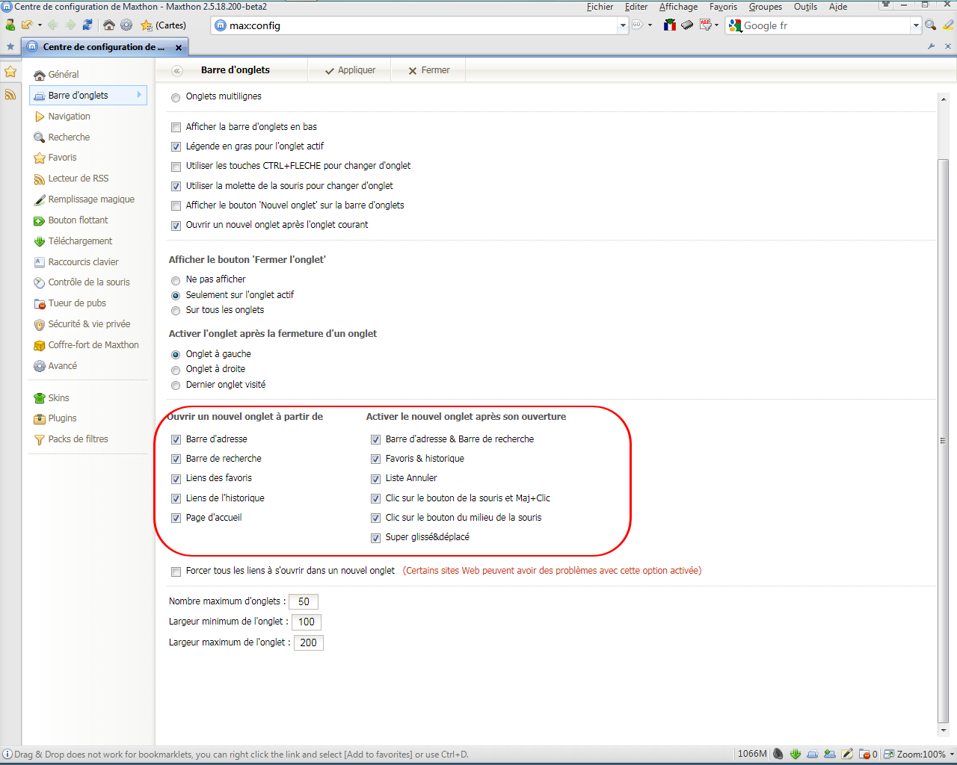Click the Appliquer button

click(x=350, y=70)
